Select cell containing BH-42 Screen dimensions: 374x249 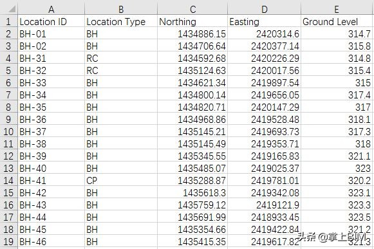(x=51, y=192)
